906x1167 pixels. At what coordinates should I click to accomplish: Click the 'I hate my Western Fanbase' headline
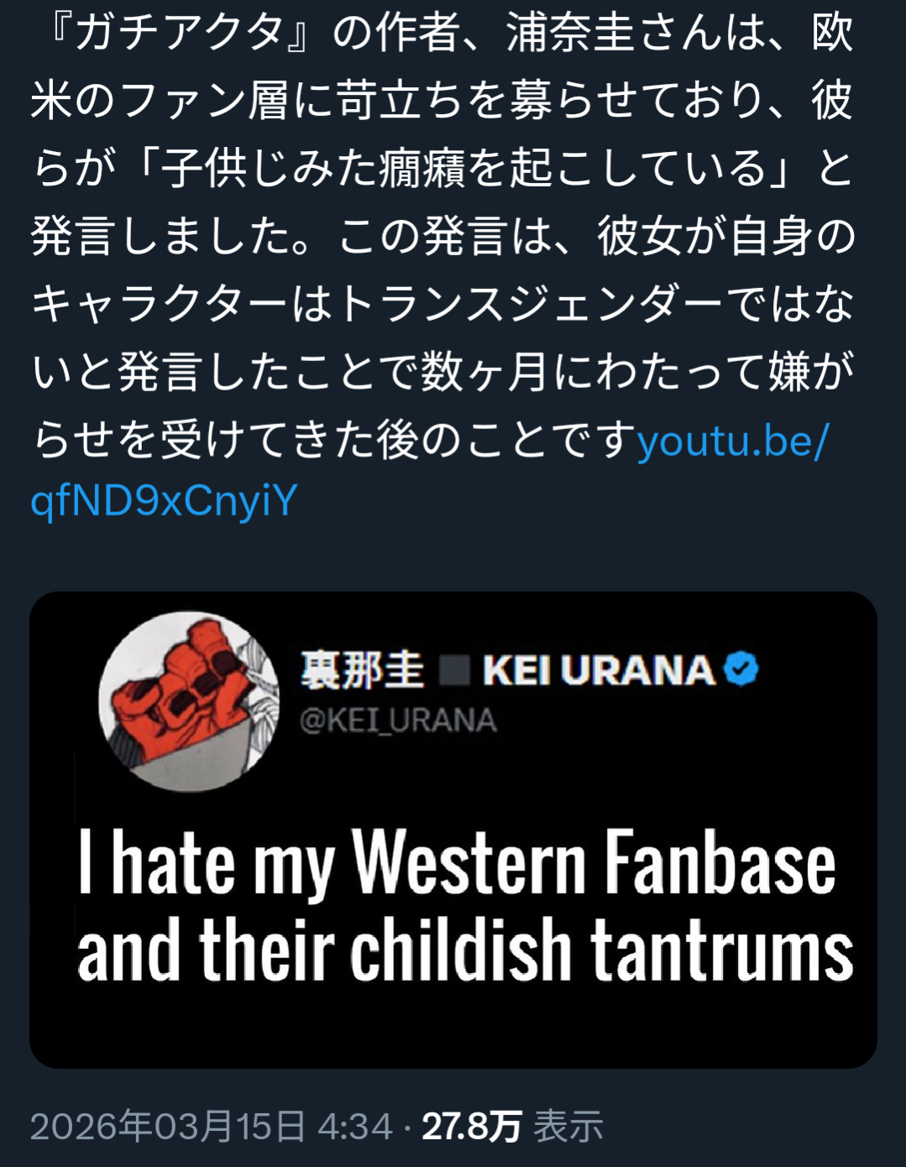(x=458, y=864)
